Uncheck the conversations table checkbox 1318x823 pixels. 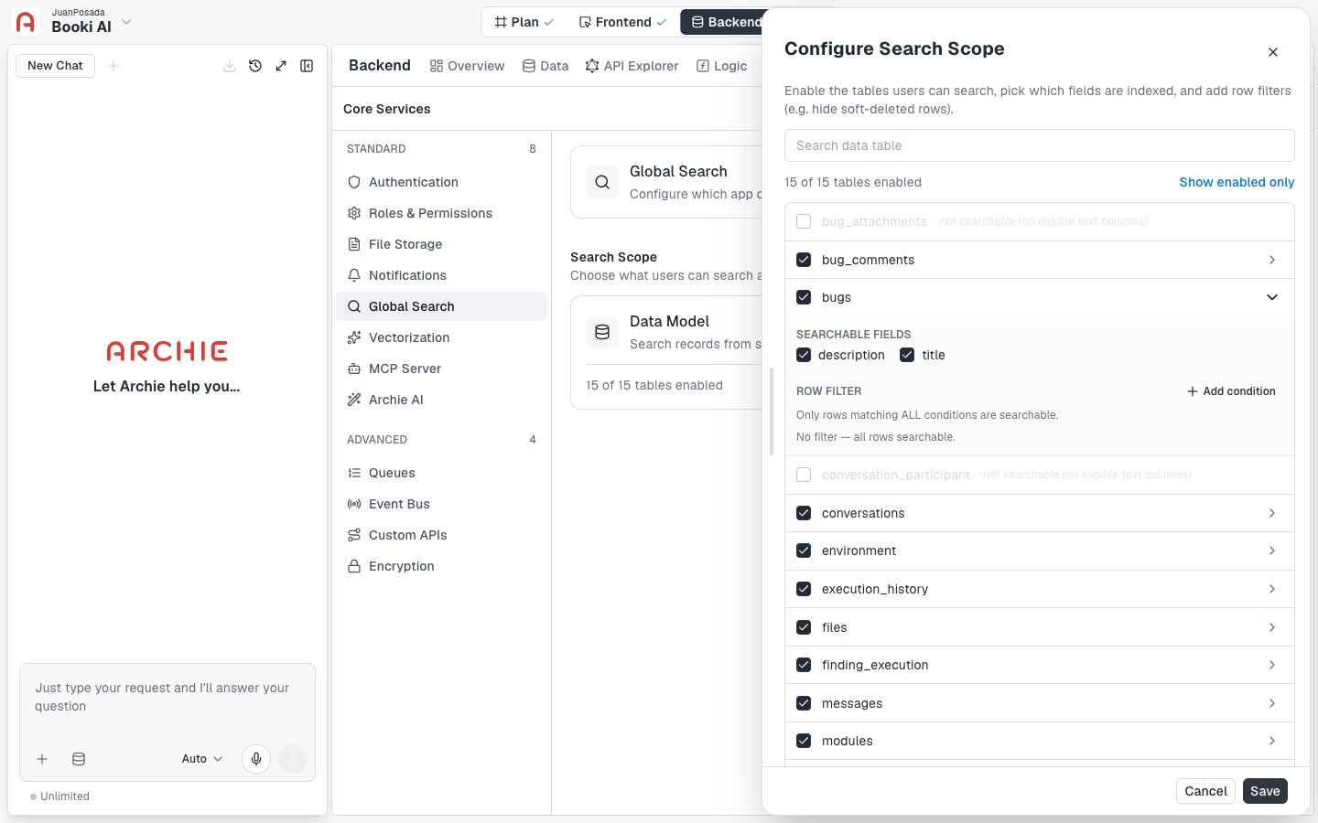[804, 513]
